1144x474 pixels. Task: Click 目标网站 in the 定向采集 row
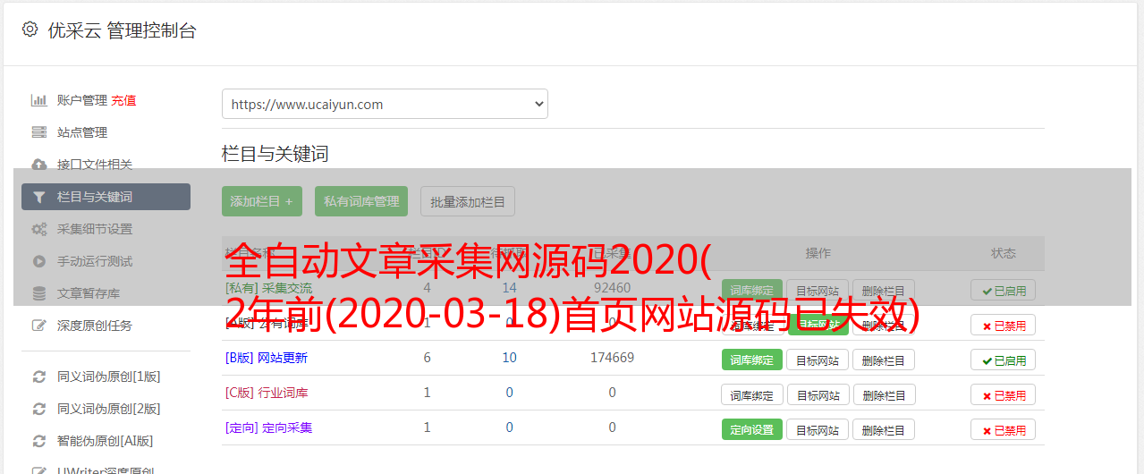coord(818,429)
